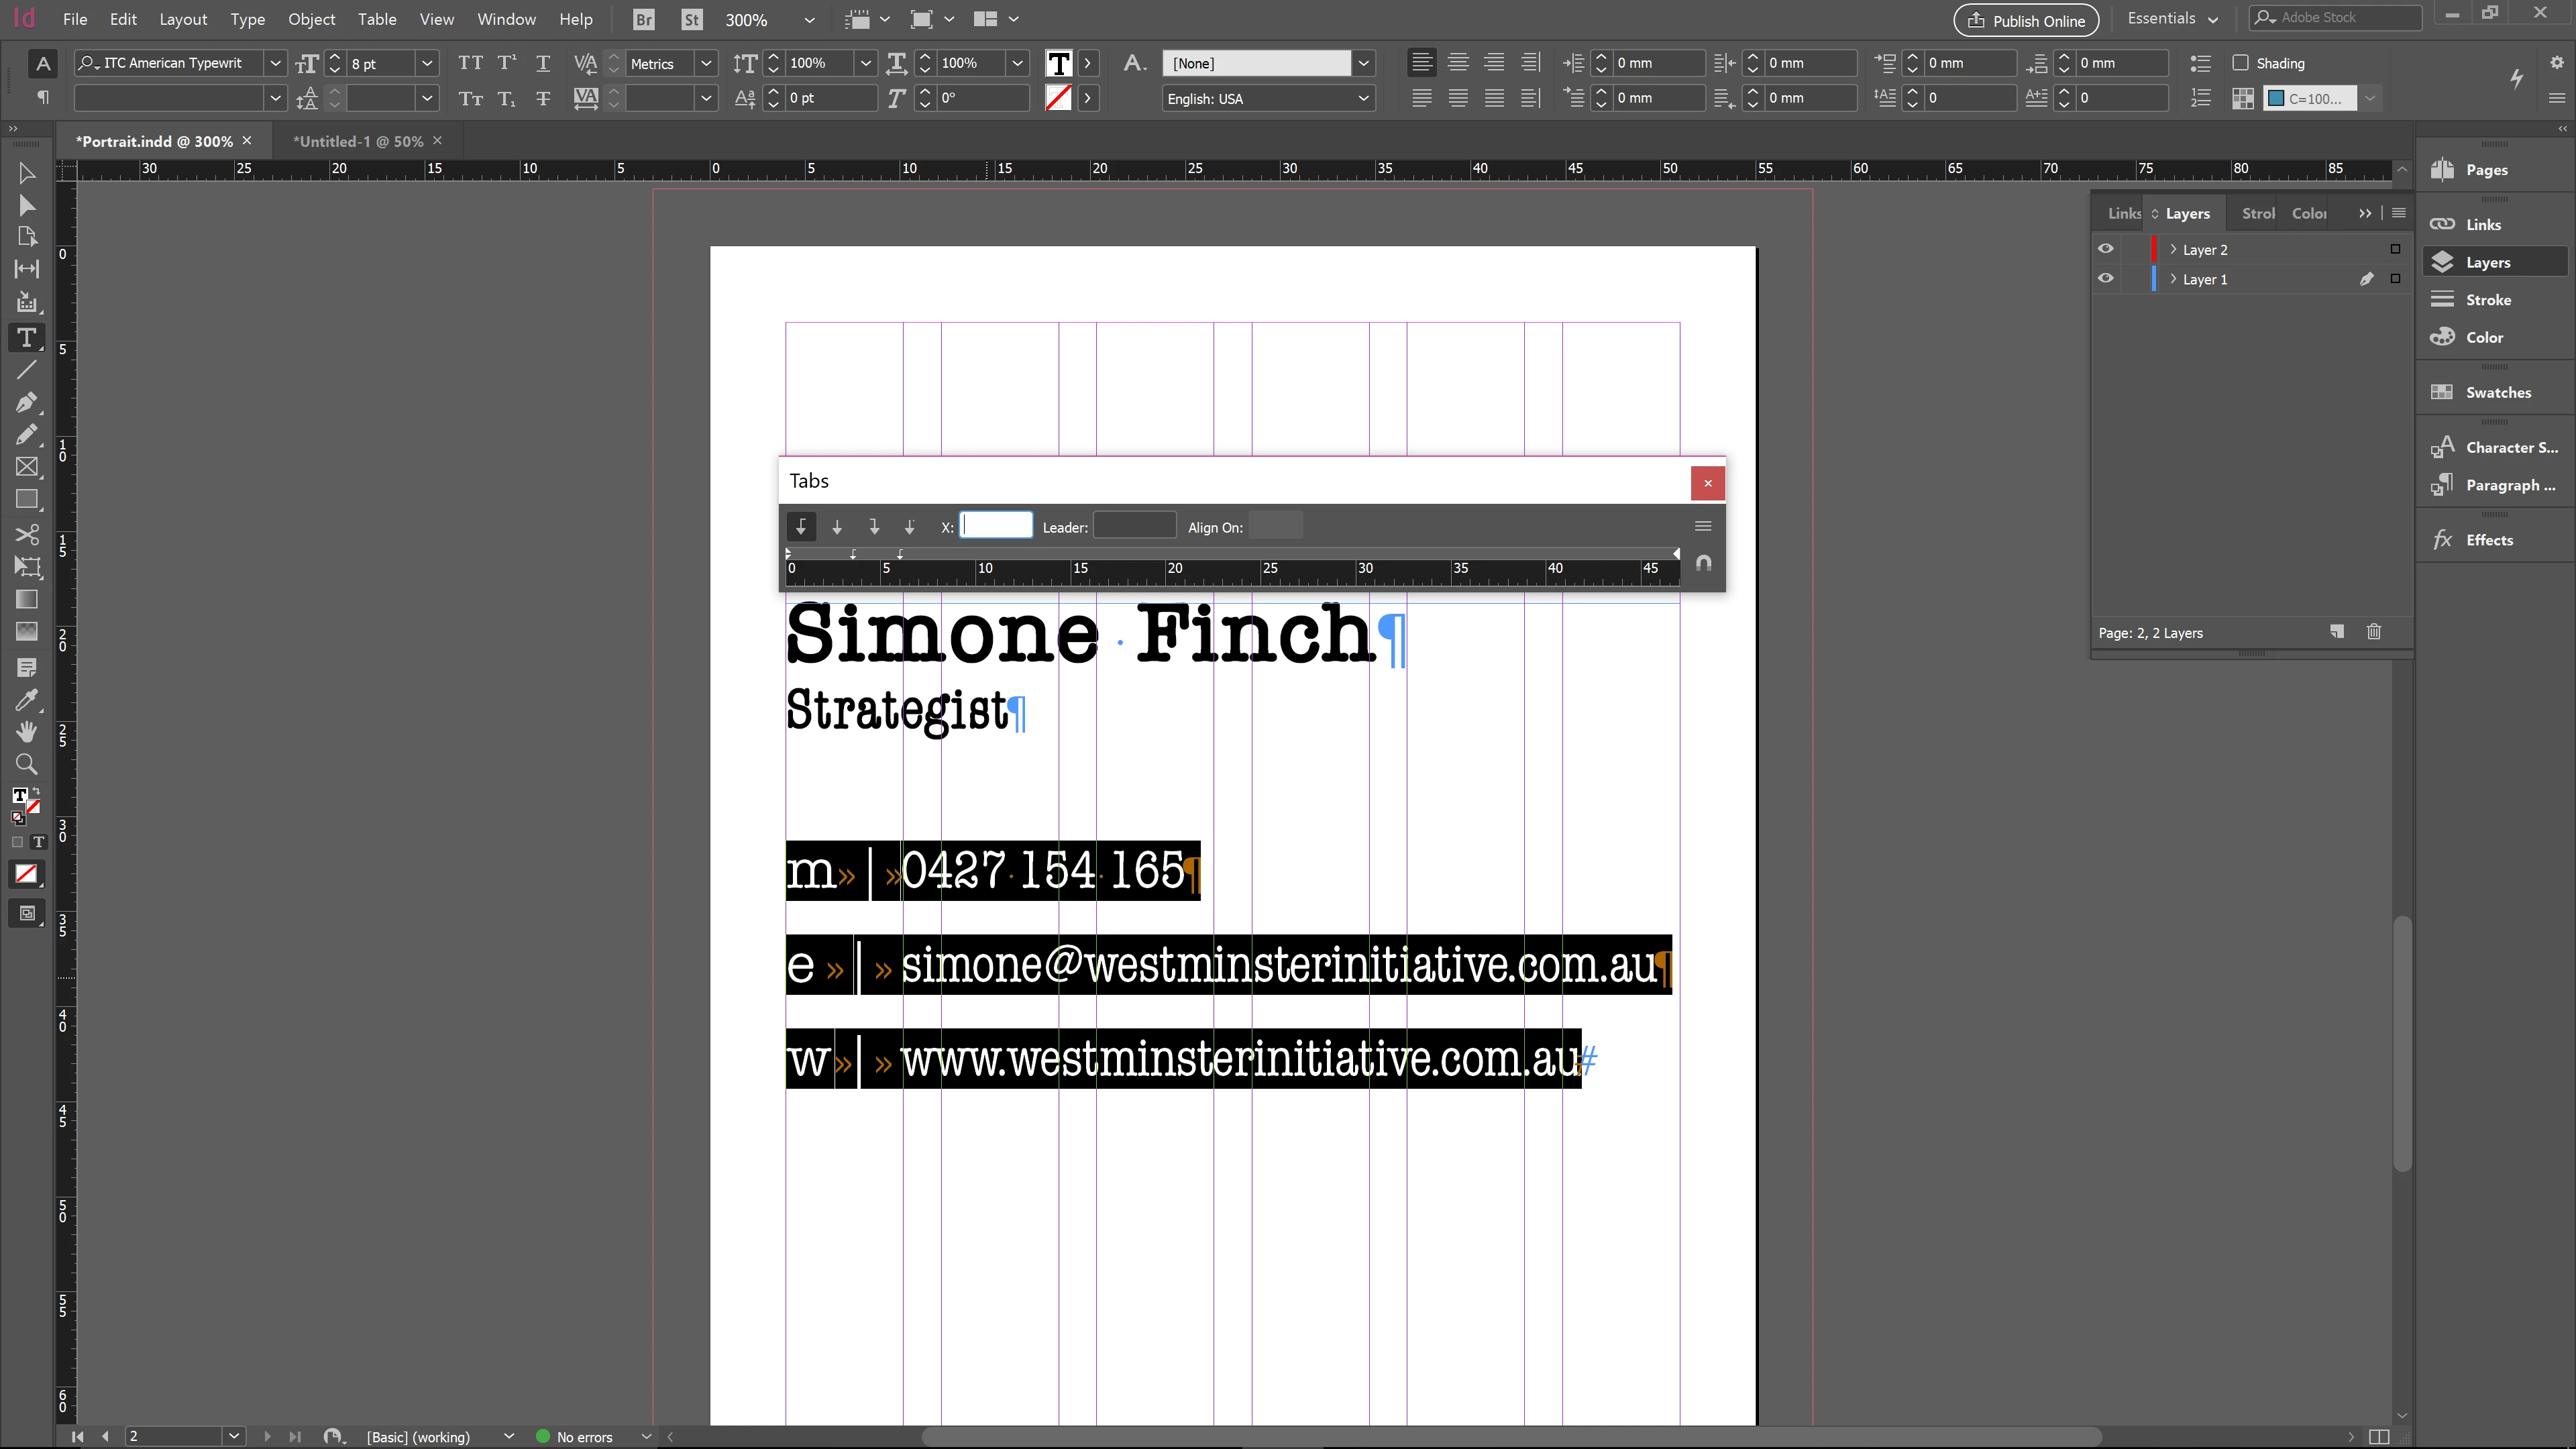Open the Object menu
This screenshot has width=2576, height=1449.
311,19
